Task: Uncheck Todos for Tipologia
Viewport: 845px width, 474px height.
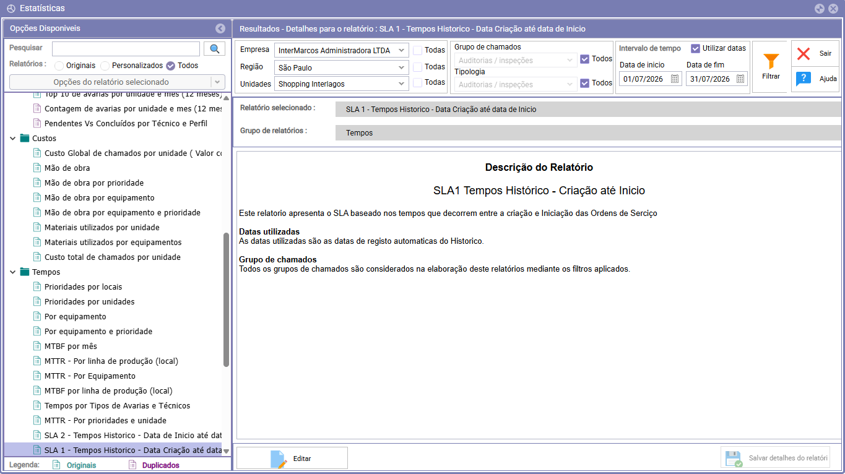Action: 584,83
